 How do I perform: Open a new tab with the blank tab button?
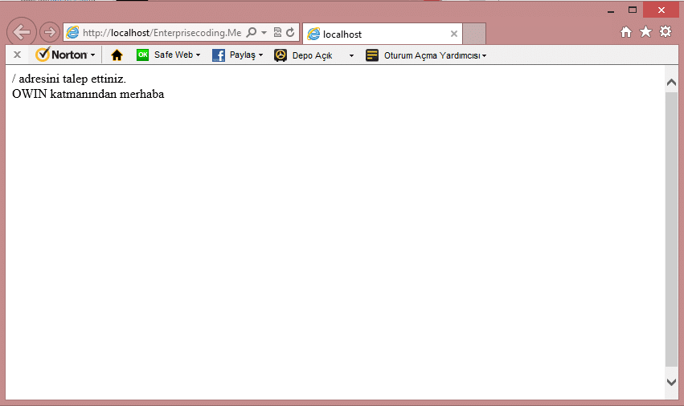474,34
